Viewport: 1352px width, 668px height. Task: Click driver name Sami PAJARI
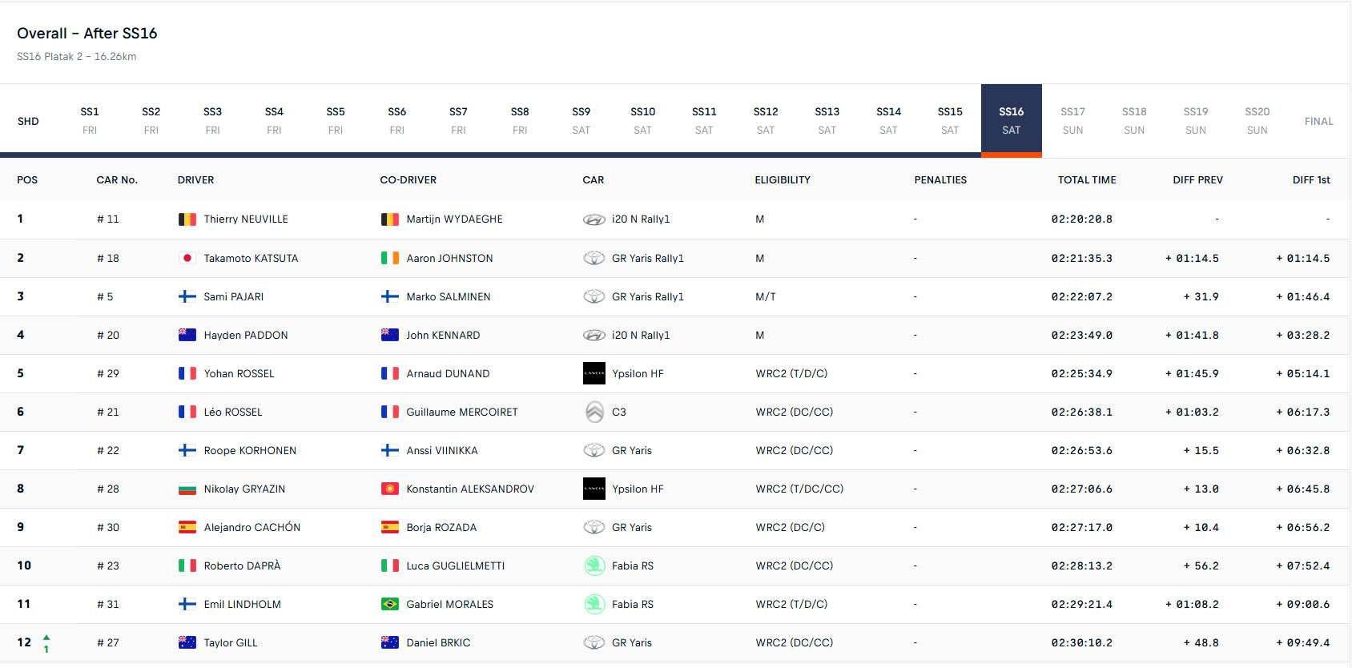233,296
